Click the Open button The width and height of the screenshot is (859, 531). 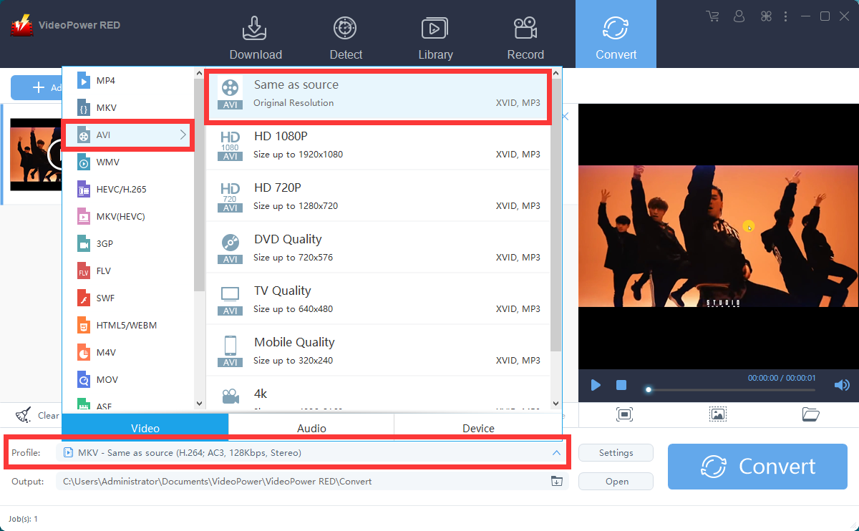click(616, 482)
